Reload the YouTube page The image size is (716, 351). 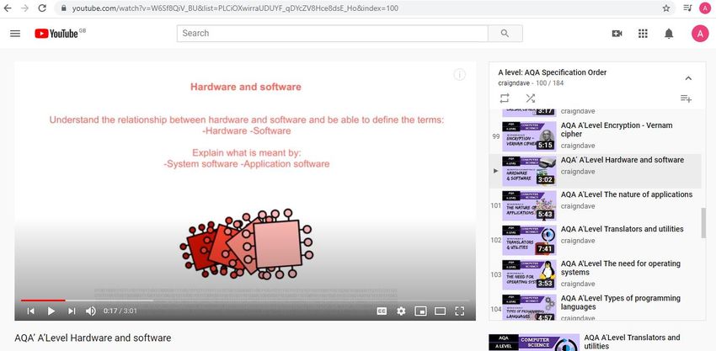pos(42,8)
